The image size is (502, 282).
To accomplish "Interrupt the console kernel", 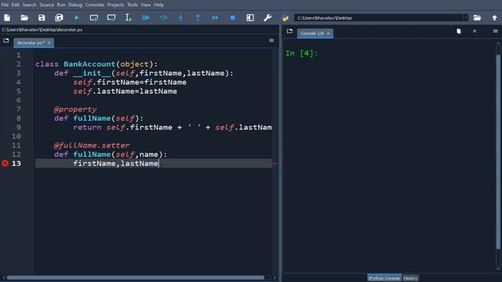I will click(475, 31).
